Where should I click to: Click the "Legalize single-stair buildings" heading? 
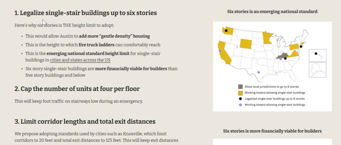86,13
